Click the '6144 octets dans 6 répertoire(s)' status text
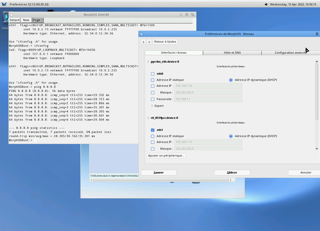The width and height of the screenshot is (320, 231). 114,176
